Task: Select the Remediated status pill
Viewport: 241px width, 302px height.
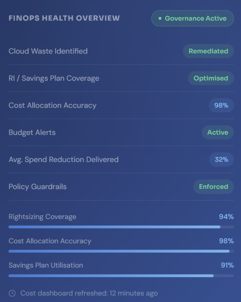Action: coord(208,51)
